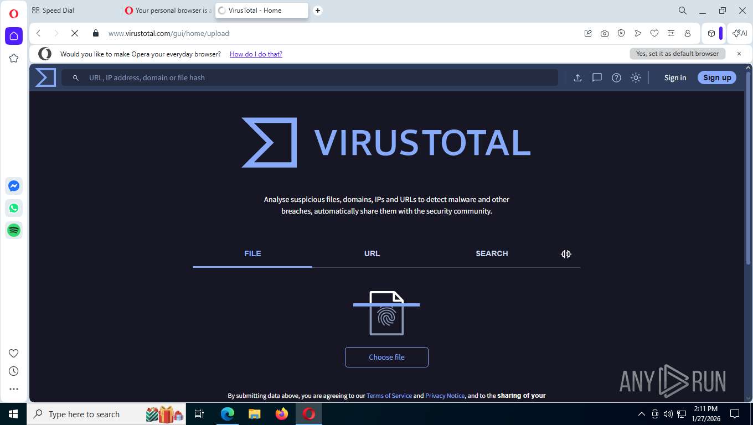This screenshot has height=425, width=753.
Task: Launch WhatsApp from the sidebar
Action: [14, 208]
